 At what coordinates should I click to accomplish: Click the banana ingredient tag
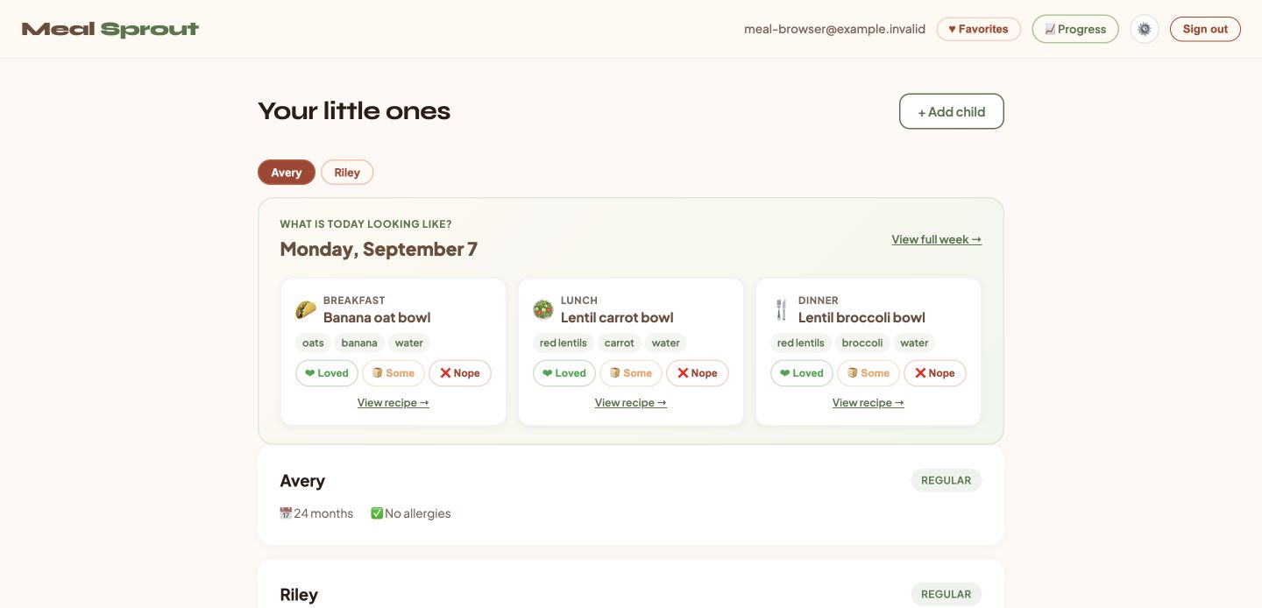[359, 343]
